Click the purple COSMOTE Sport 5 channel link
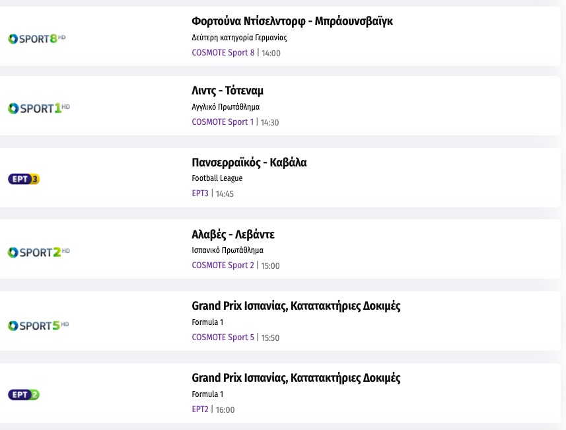 point(223,338)
